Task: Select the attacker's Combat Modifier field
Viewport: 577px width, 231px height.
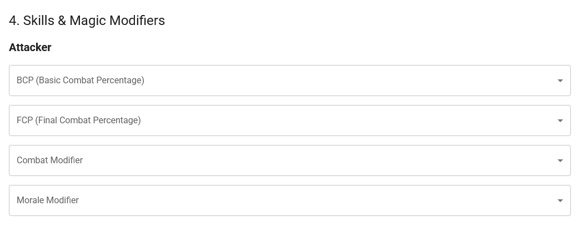Action: pyautogui.click(x=289, y=160)
